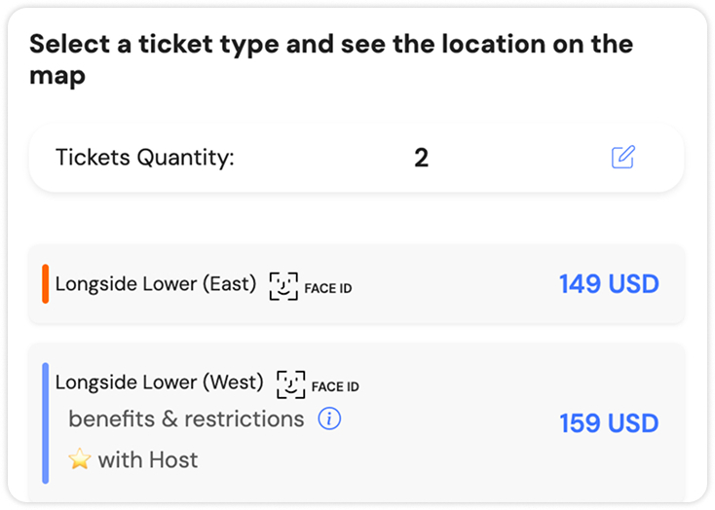Image resolution: width=715 pixels, height=510 pixels.
Task: Open the benefits & restrictions info icon
Action: pos(330,419)
